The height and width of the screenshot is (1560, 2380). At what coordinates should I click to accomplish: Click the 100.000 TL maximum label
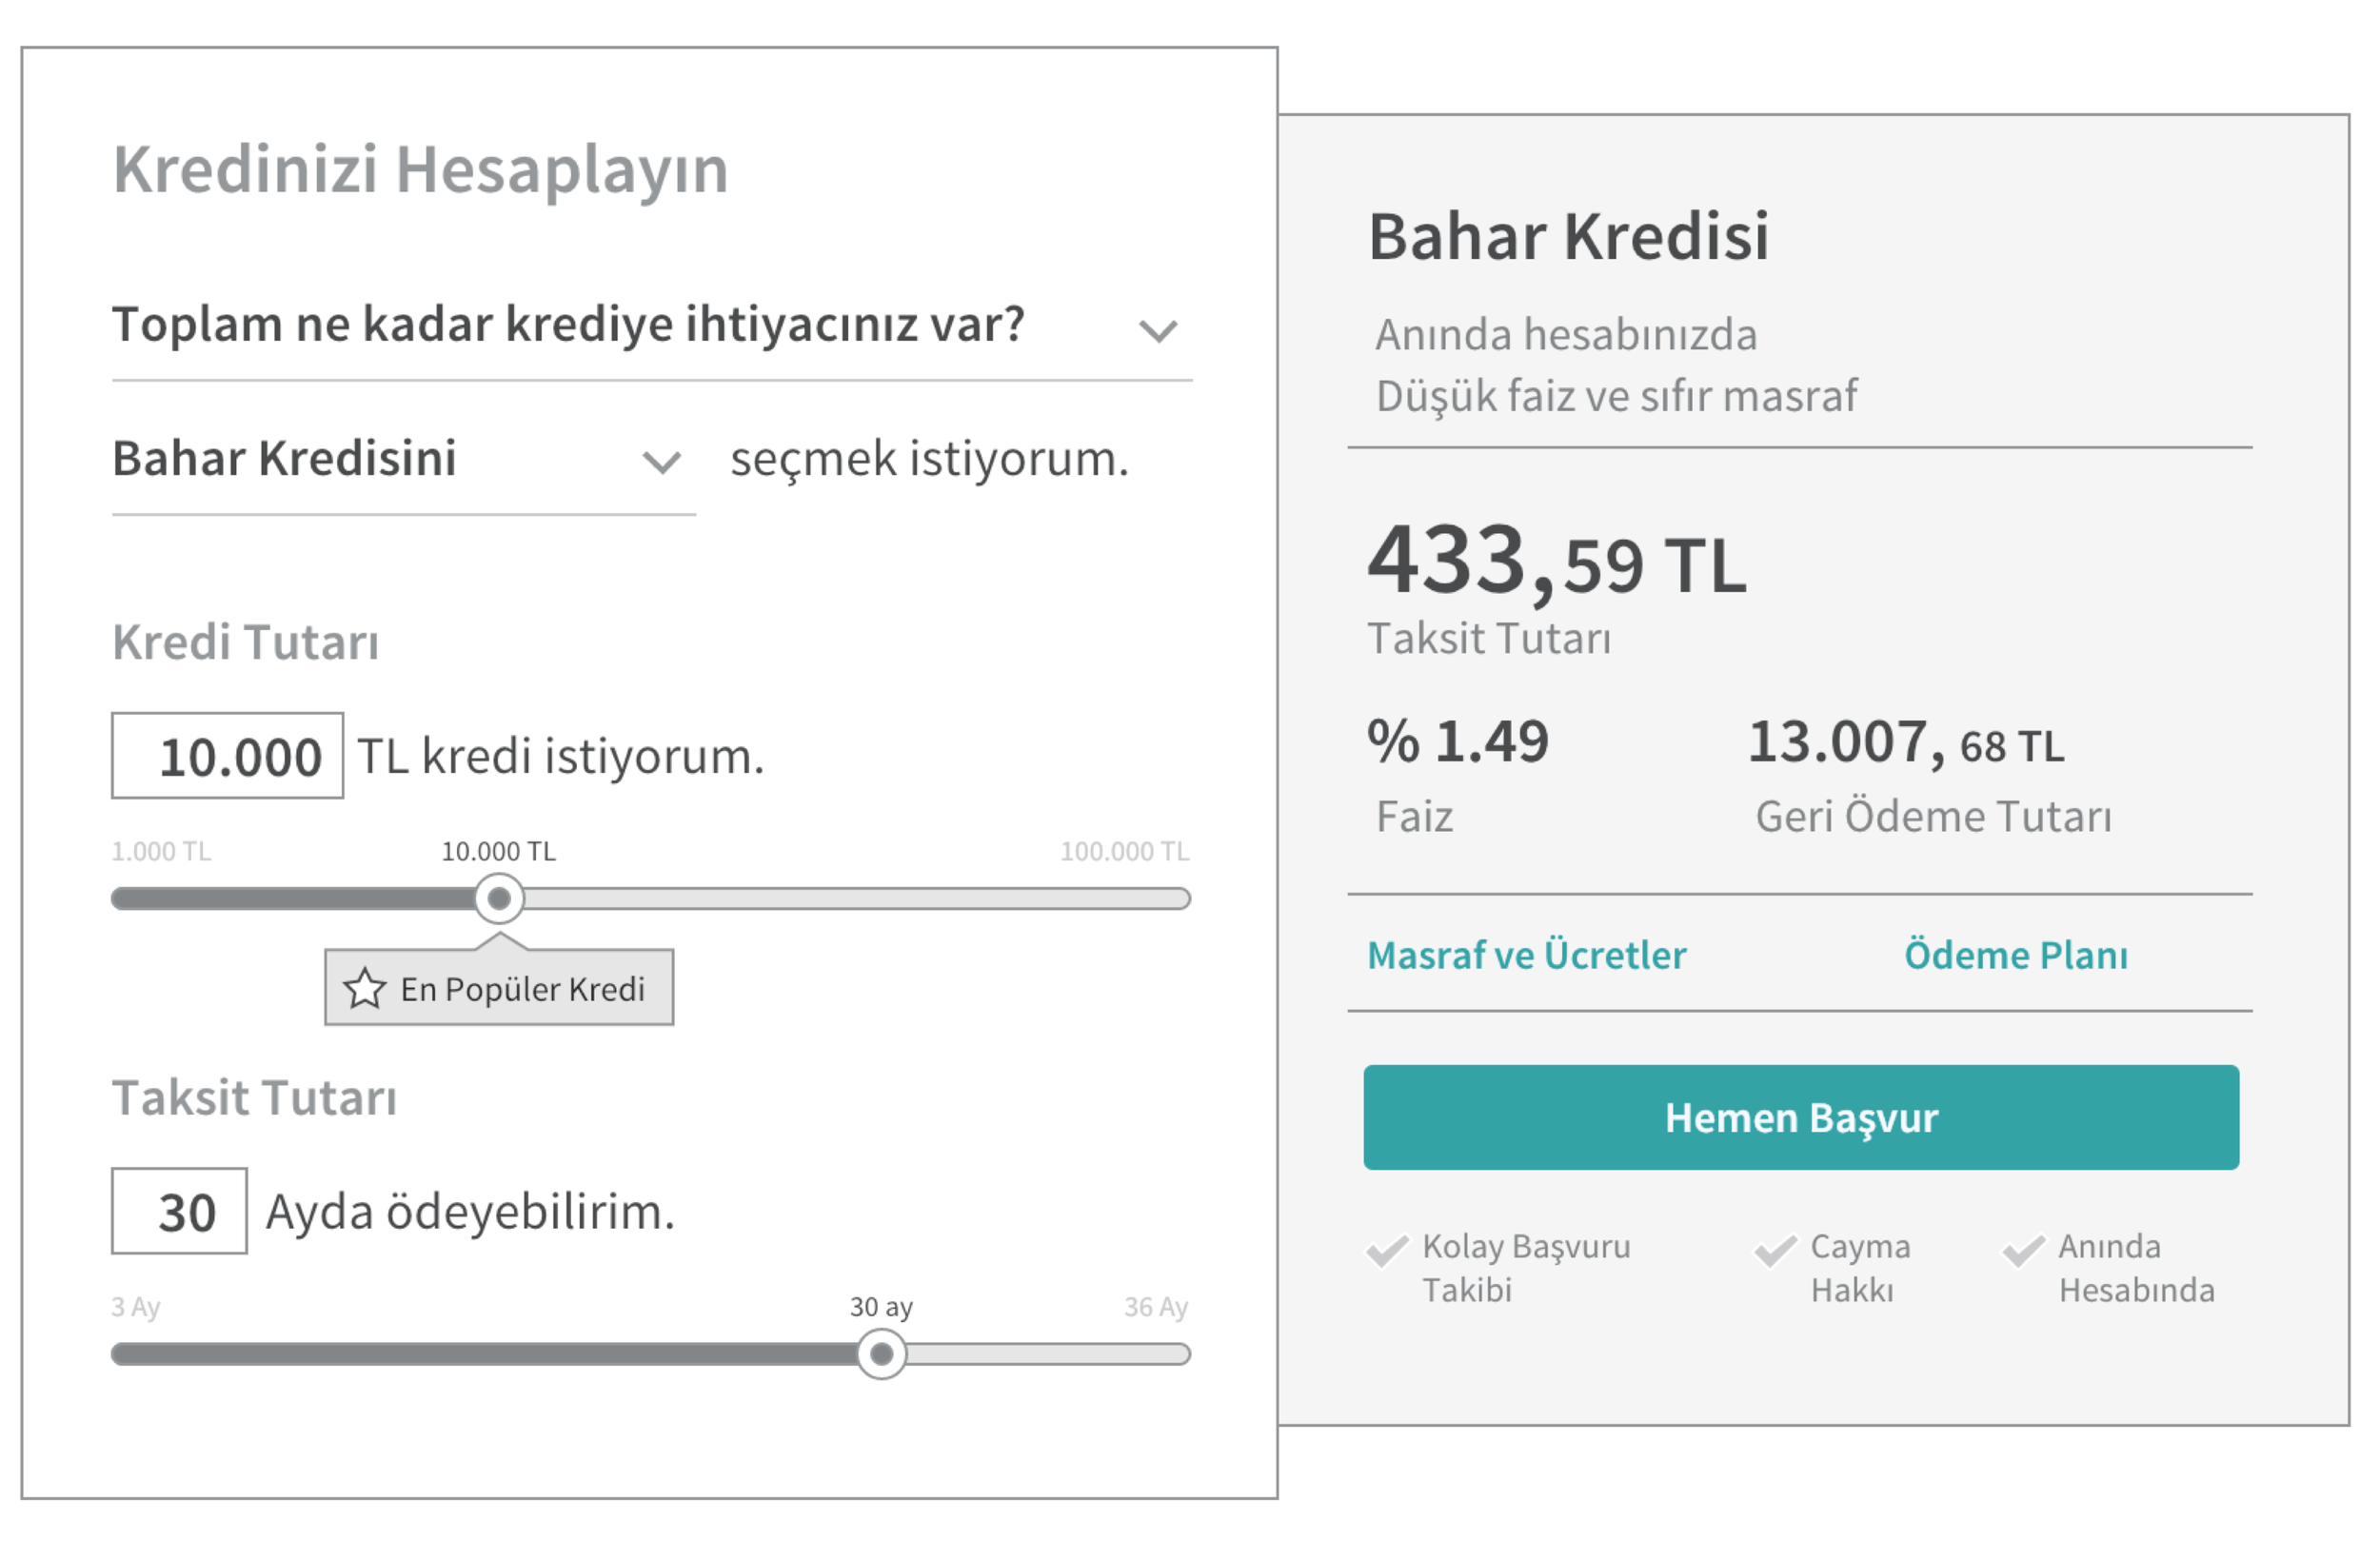coord(1125,852)
